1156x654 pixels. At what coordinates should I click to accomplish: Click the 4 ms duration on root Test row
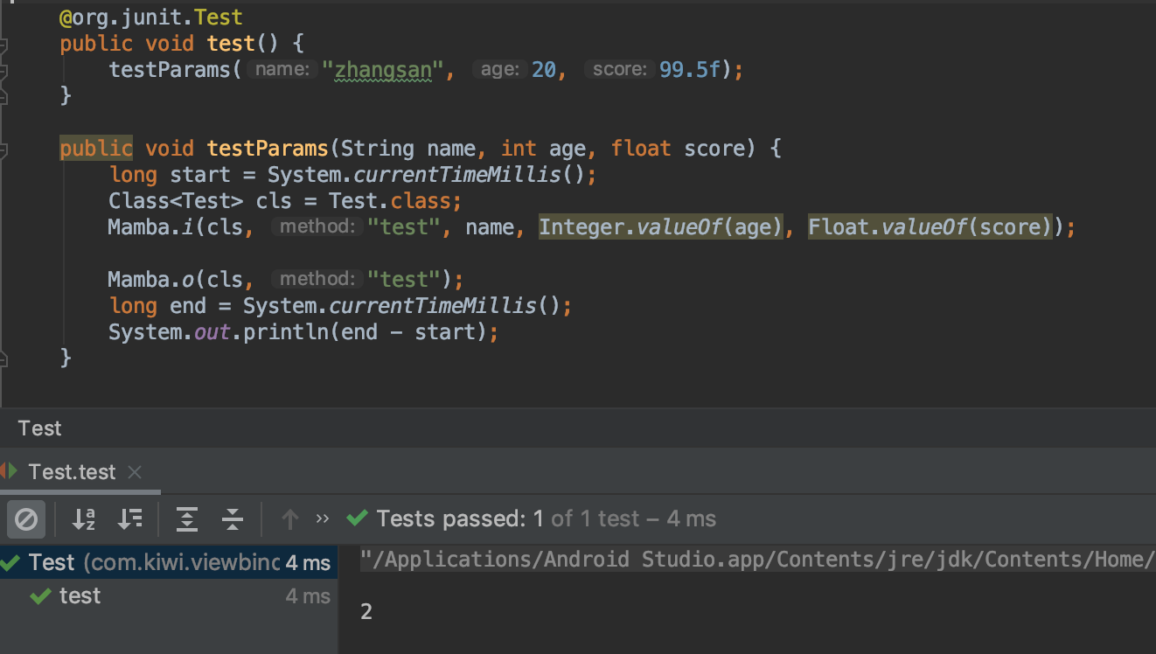pyautogui.click(x=308, y=563)
